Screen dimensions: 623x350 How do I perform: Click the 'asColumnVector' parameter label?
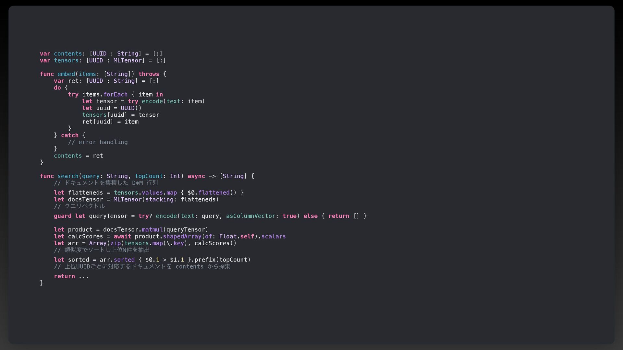point(250,216)
